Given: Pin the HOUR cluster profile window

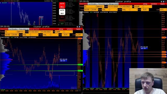Looking at the screenshot, I should click(162, 2).
